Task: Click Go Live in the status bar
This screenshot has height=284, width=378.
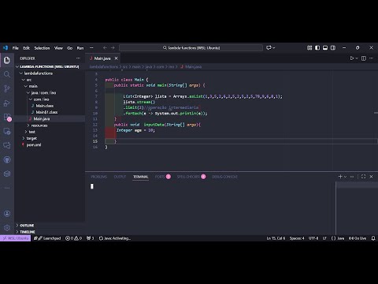Action: coord(358,238)
